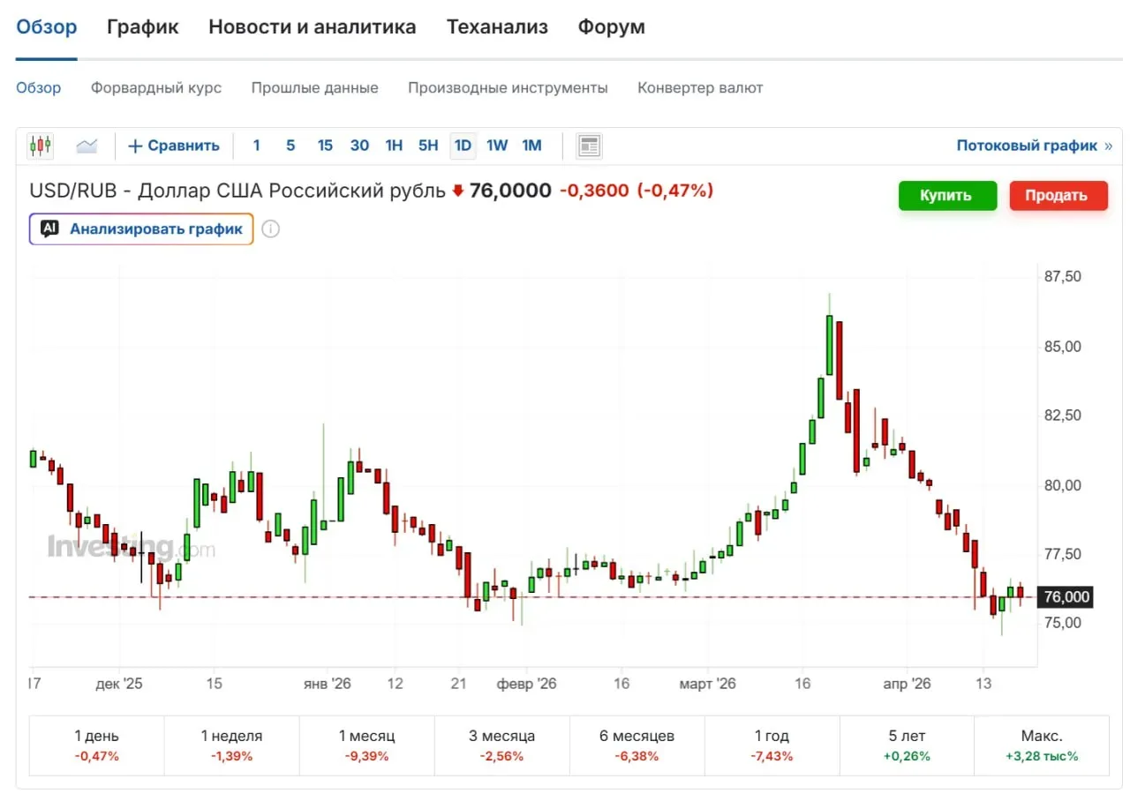Go to the Прошлые данные sub-tab
Image resolution: width=1130 pixels, height=794 pixels.
pyautogui.click(x=314, y=88)
